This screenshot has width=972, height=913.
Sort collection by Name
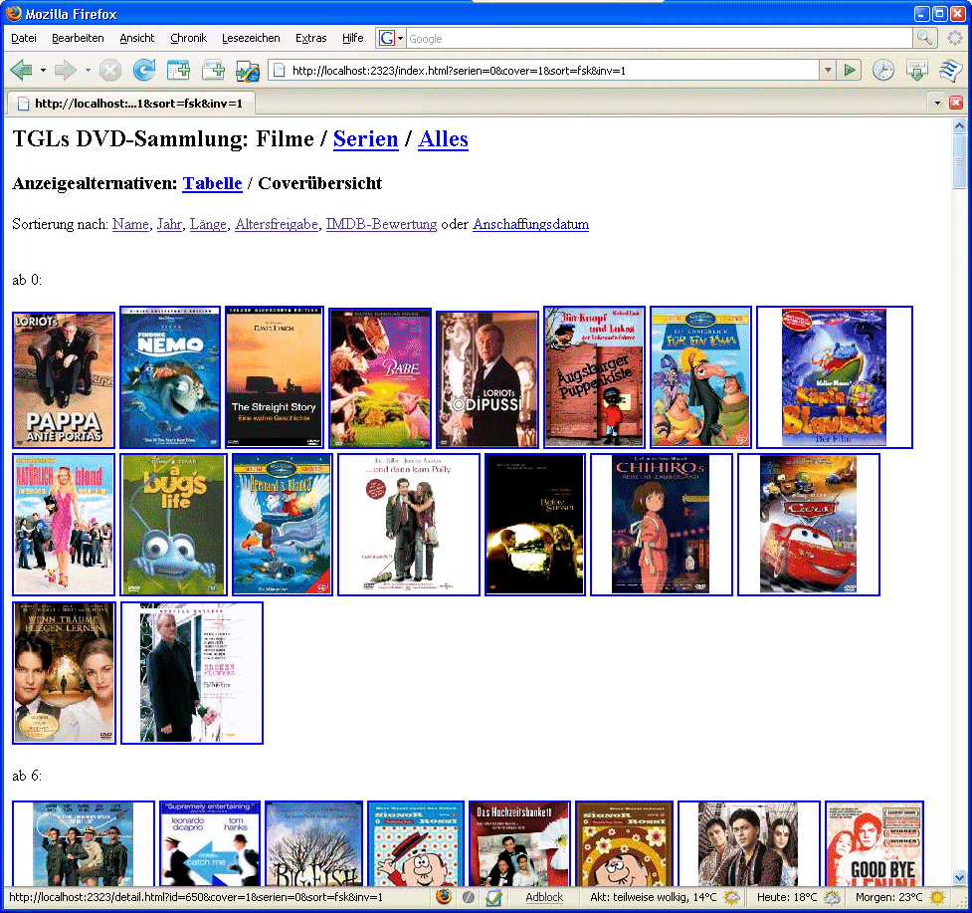[x=130, y=225]
